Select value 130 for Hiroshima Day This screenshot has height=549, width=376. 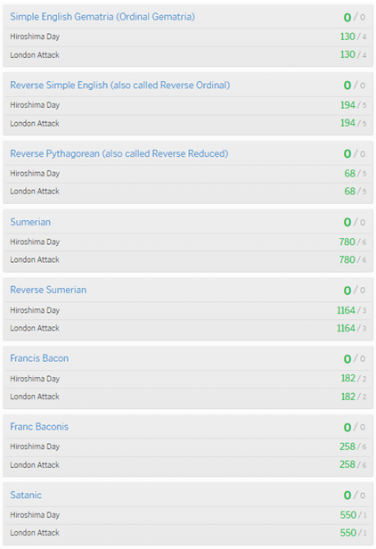pos(347,37)
